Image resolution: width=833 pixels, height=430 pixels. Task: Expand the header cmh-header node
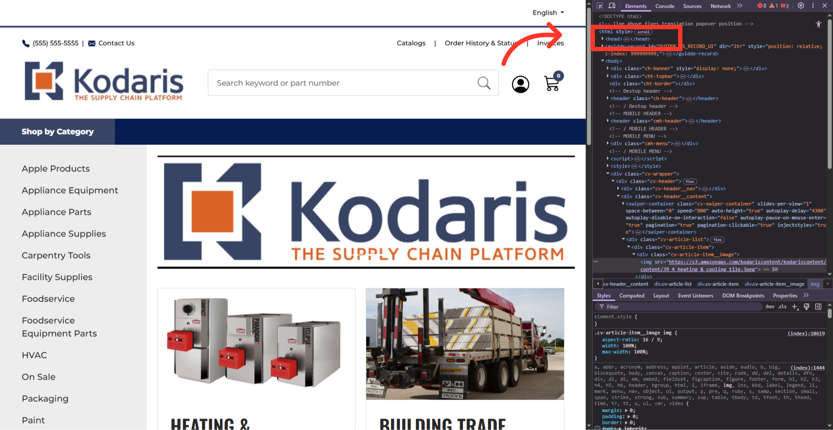[608, 121]
